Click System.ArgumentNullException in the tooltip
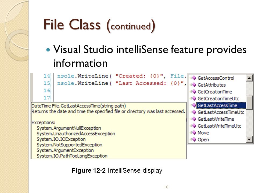The image size is (258, 193). (69, 128)
